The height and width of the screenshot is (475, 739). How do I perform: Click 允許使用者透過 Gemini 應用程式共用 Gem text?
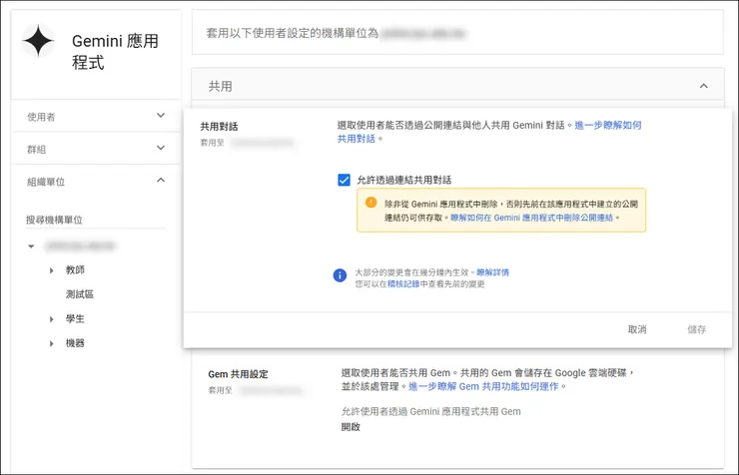[430, 411]
